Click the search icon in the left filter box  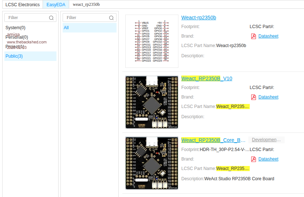pos(51,18)
